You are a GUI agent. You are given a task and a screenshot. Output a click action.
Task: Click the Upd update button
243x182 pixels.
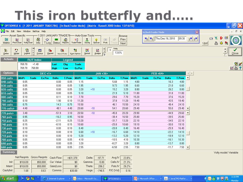205,43
